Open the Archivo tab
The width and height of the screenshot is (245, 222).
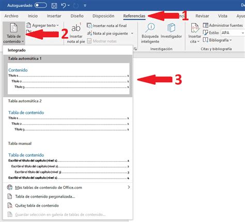point(11,16)
